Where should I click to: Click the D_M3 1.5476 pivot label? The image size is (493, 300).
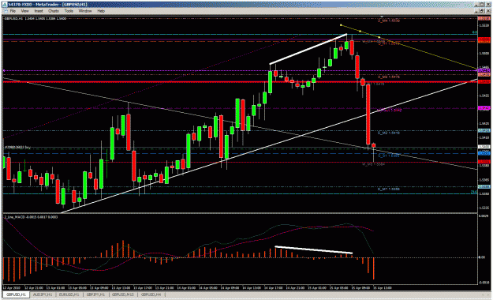389,77
